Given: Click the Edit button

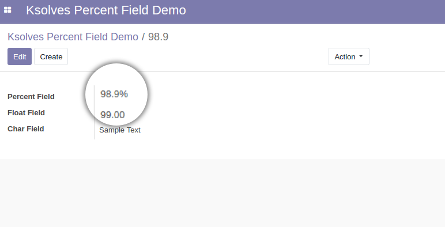Looking at the screenshot, I should (20, 56).
